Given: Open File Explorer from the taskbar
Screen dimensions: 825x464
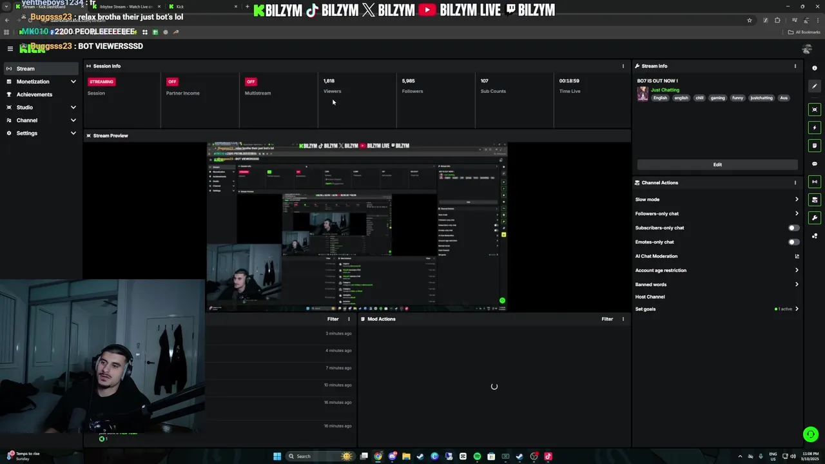Looking at the screenshot, I should 406,456.
